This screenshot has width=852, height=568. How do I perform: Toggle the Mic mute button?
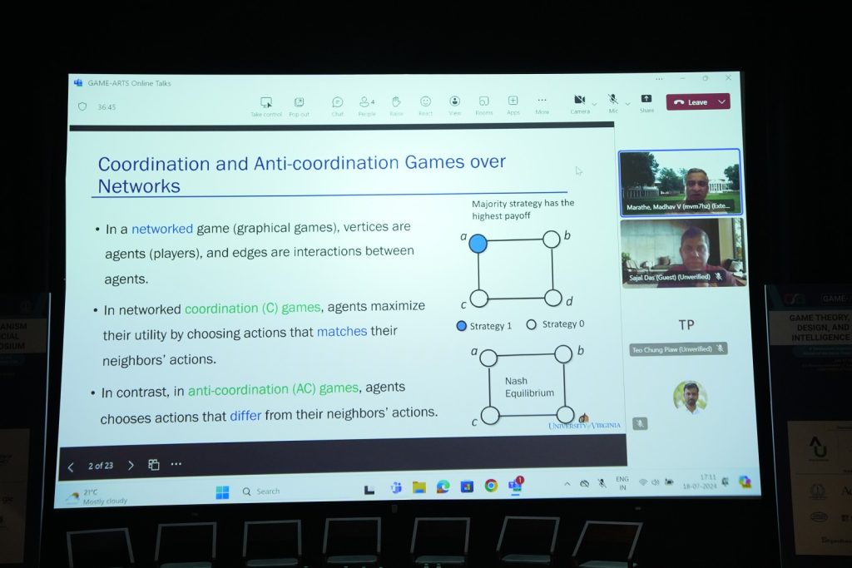click(x=613, y=100)
